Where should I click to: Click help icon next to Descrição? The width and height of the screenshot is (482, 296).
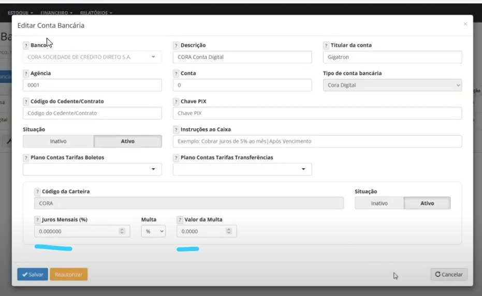point(176,46)
